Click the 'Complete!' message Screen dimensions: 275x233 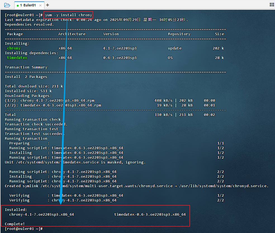[x=15, y=224]
